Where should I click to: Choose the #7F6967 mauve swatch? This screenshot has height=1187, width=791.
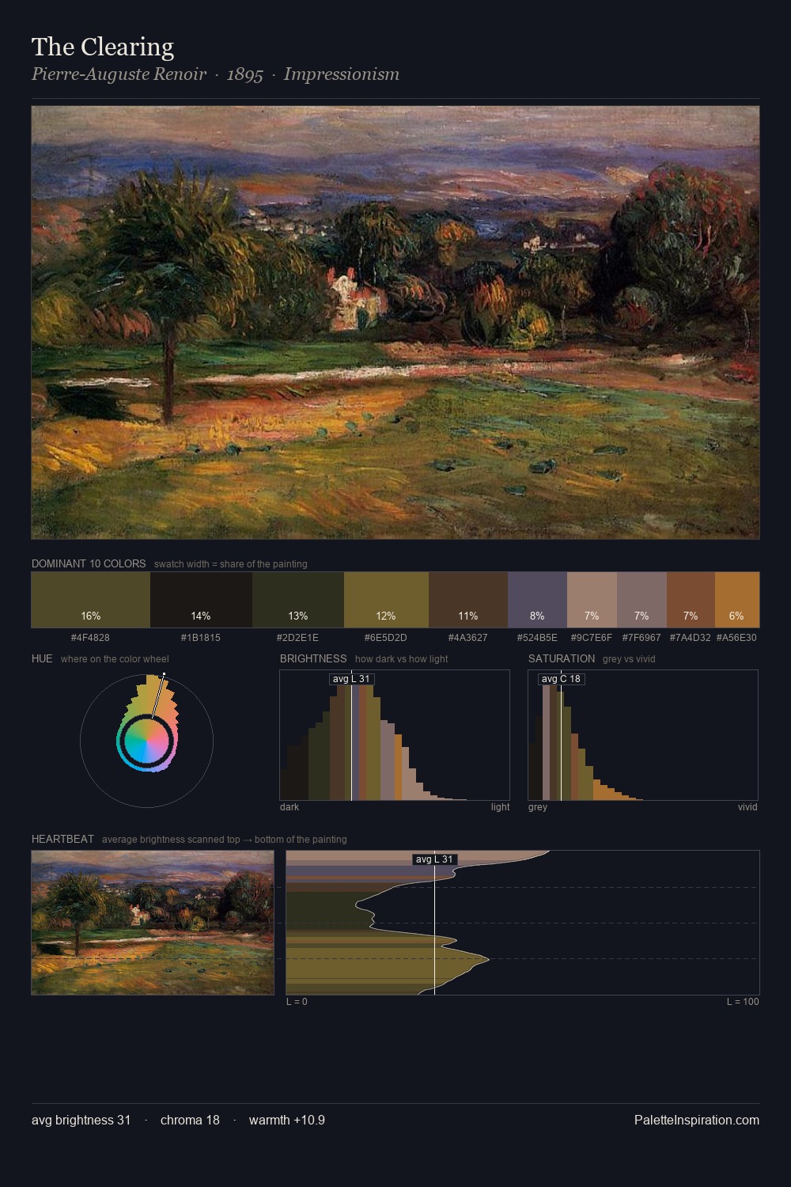click(642, 600)
